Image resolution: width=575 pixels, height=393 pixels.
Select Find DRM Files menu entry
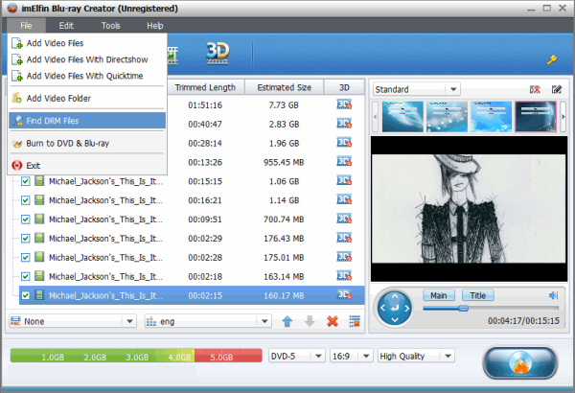[87, 121]
